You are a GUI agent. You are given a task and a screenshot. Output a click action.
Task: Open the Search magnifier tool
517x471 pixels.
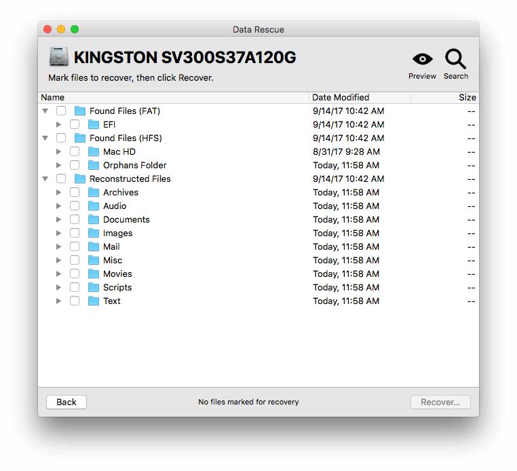pyautogui.click(x=455, y=59)
